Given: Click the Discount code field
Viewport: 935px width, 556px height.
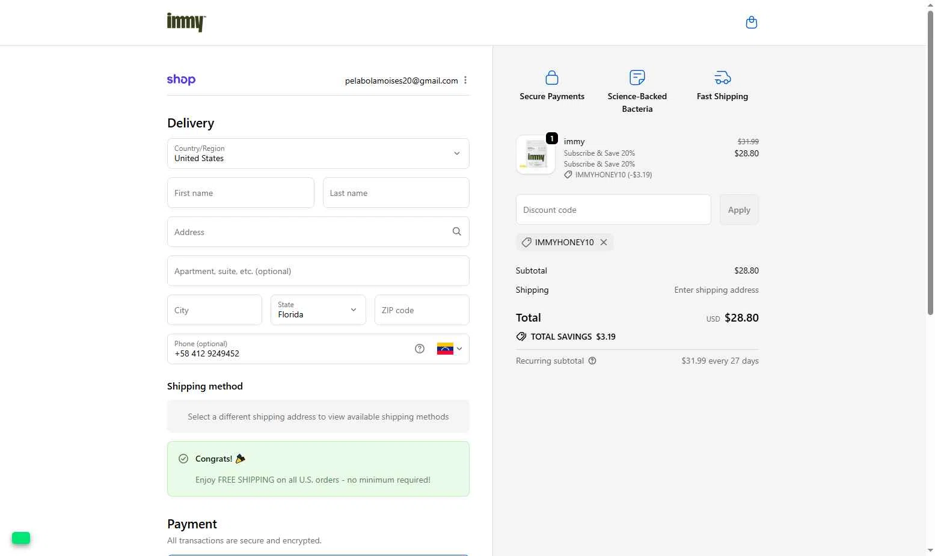Looking at the screenshot, I should click(x=613, y=209).
